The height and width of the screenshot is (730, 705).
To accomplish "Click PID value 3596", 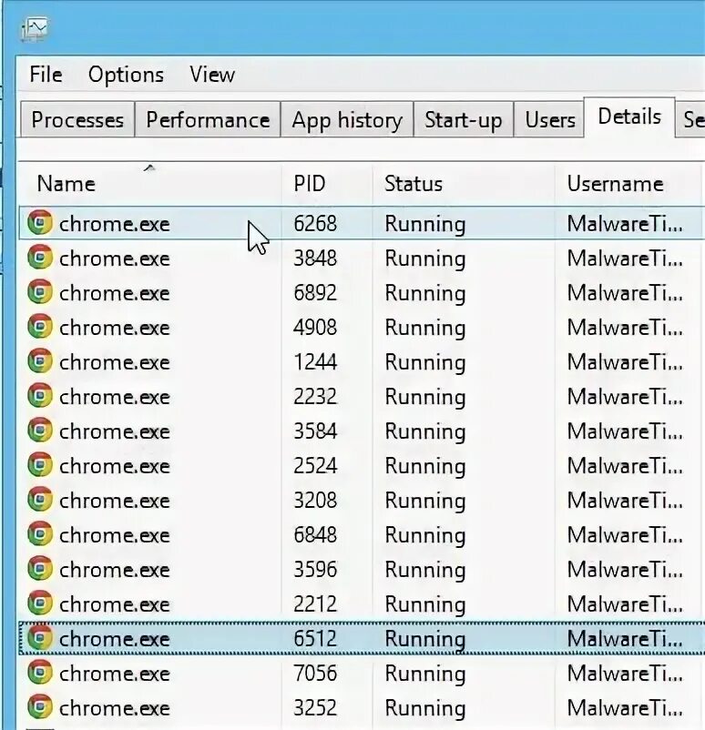I will pyautogui.click(x=315, y=570).
